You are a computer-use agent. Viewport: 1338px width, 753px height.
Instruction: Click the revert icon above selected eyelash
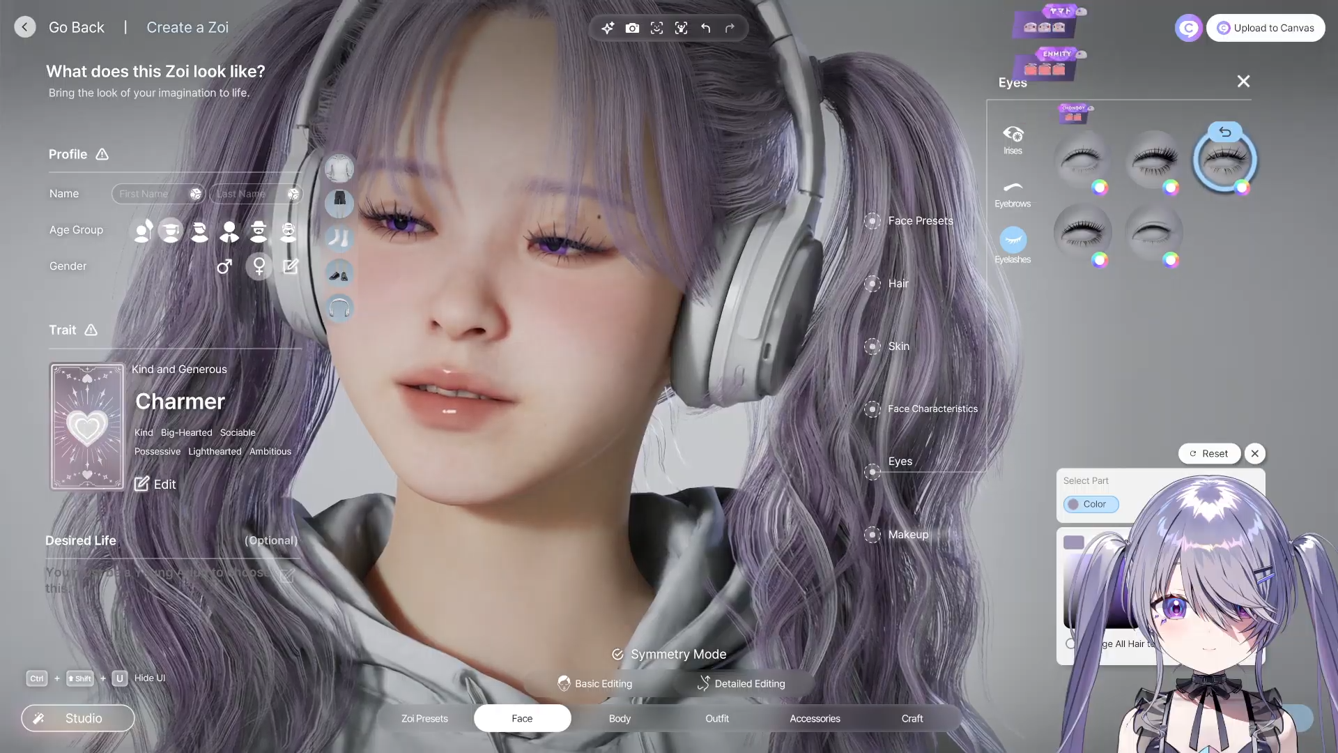pyautogui.click(x=1224, y=132)
